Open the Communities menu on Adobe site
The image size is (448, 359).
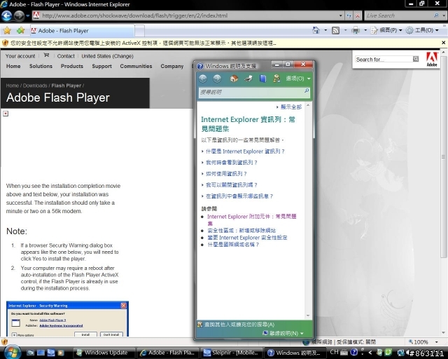(x=136, y=66)
